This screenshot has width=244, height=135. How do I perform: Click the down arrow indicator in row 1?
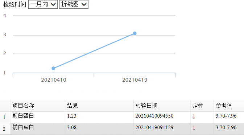click(194, 116)
